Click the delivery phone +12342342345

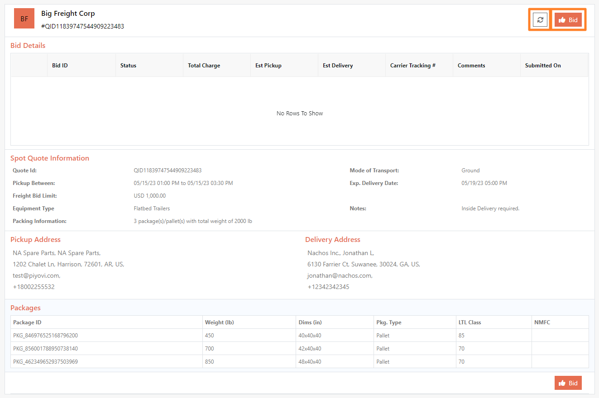click(328, 287)
